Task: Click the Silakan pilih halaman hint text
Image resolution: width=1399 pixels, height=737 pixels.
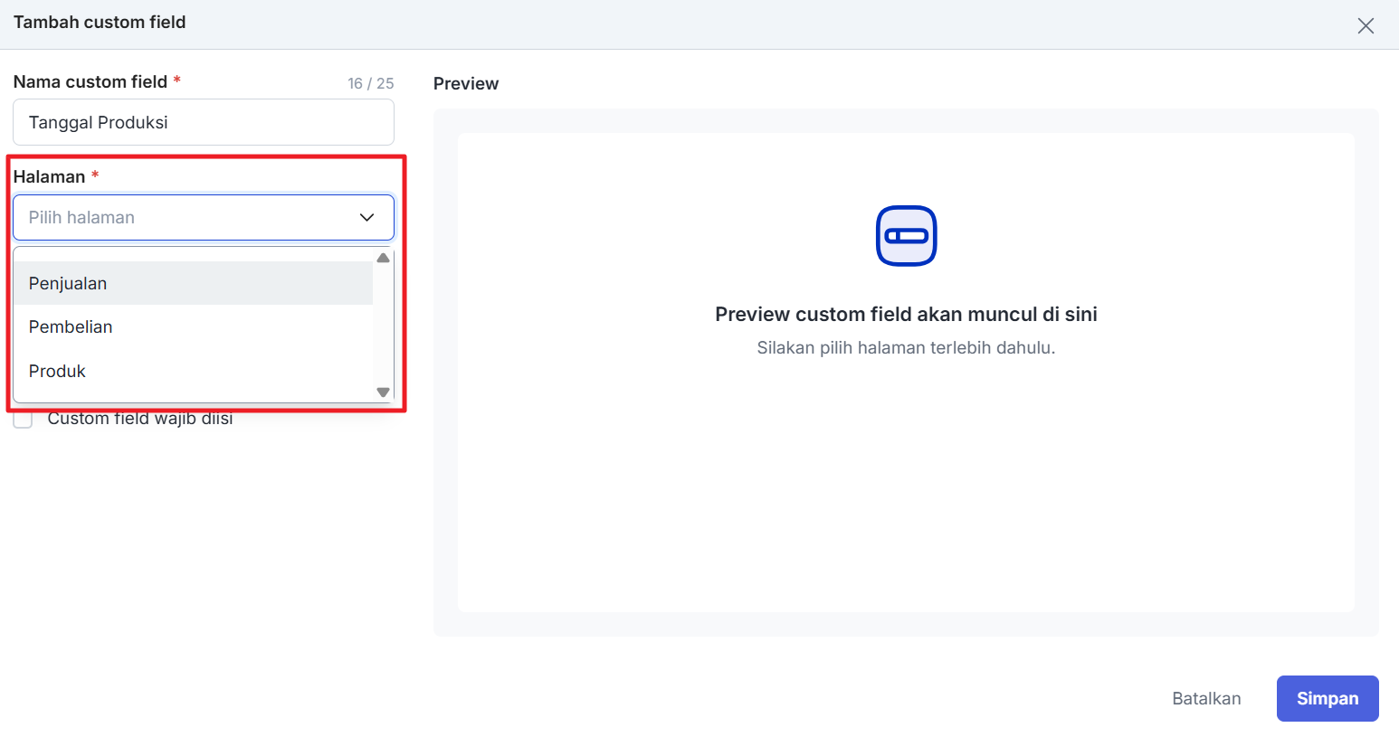Action: tap(906, 347)
